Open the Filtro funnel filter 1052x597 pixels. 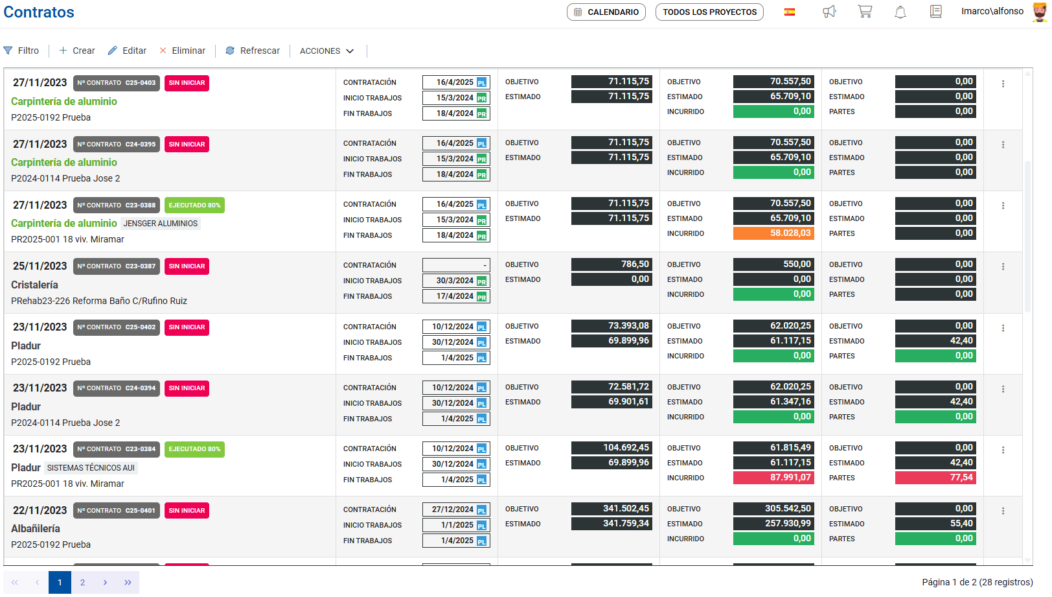tap(21, 51)
